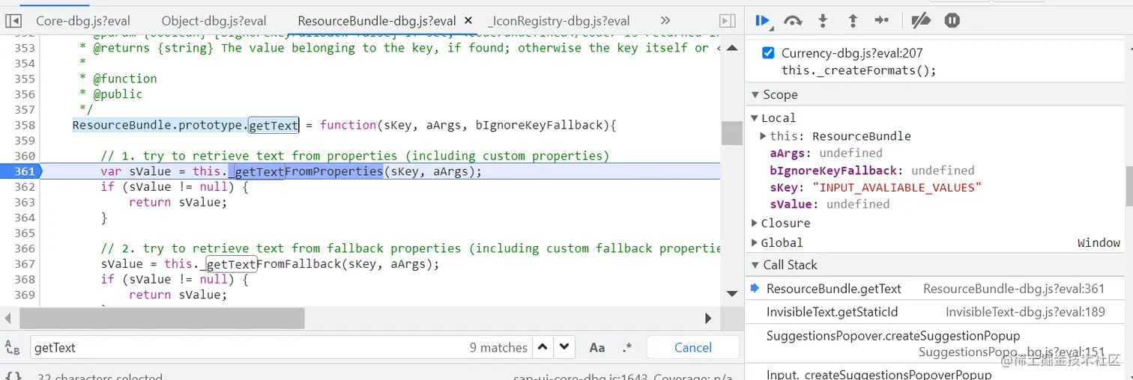Viewport: 1133px width, 380px height.
Task: Click line number 367 in gutter
Action: click(x=25, y=263)
